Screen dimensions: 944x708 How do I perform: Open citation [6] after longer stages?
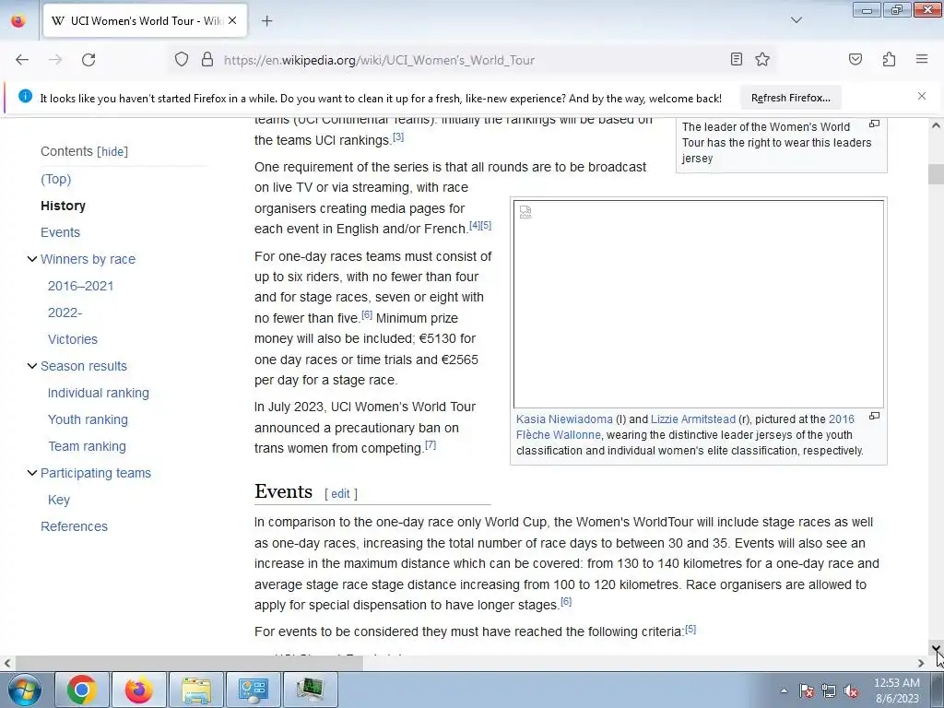566,601
